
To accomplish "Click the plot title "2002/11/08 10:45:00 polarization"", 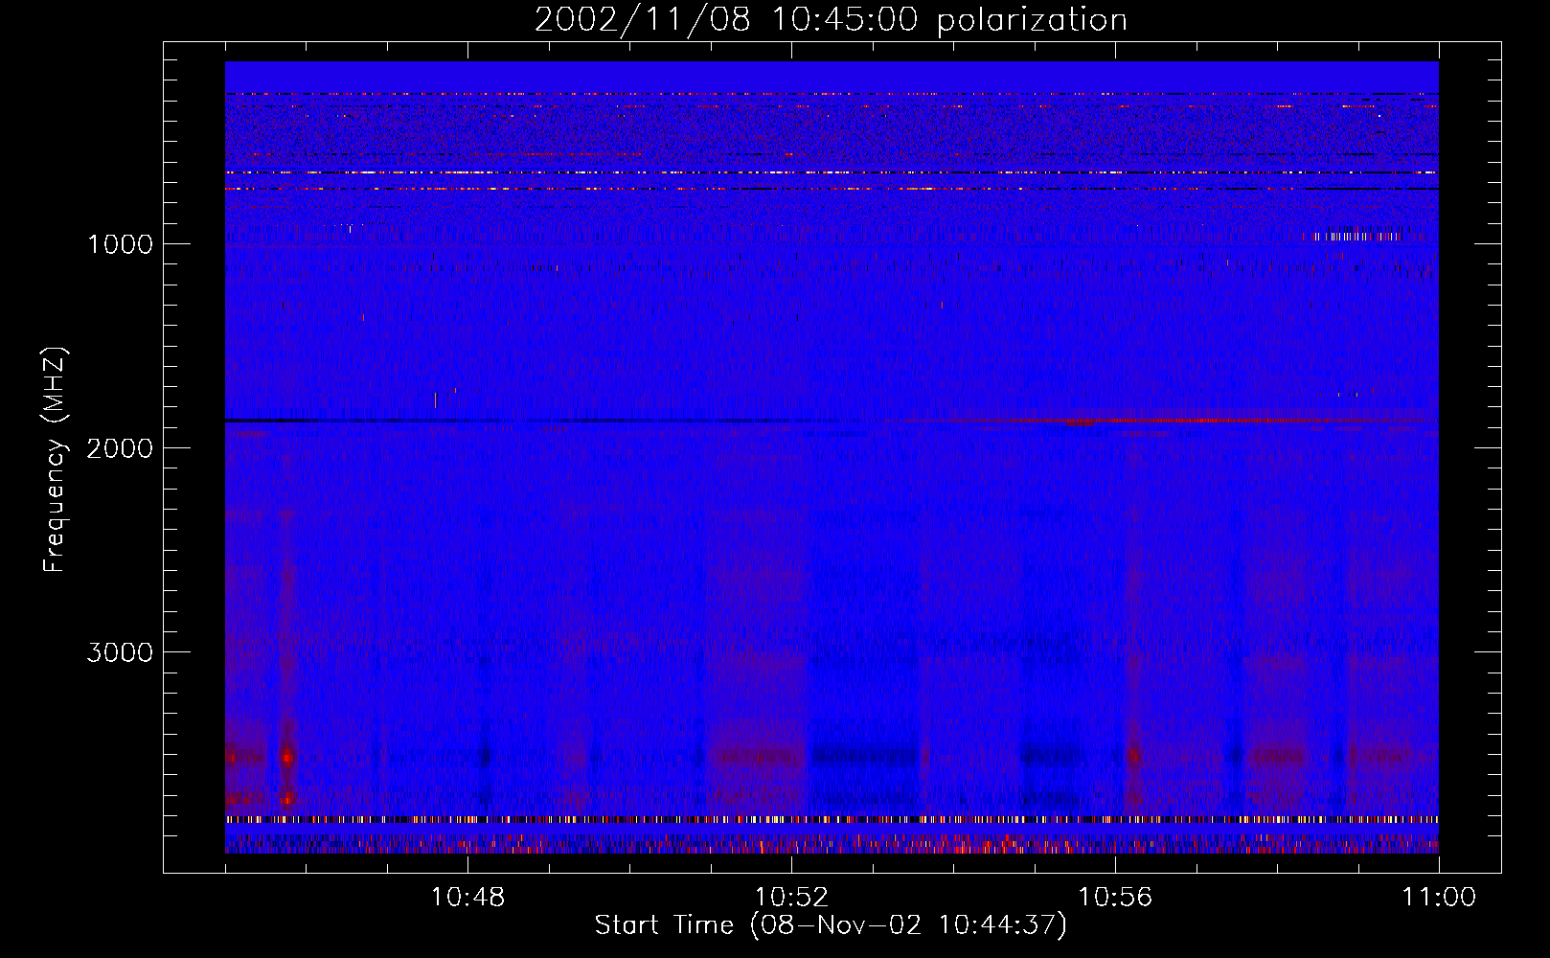I will pos(831,20).
